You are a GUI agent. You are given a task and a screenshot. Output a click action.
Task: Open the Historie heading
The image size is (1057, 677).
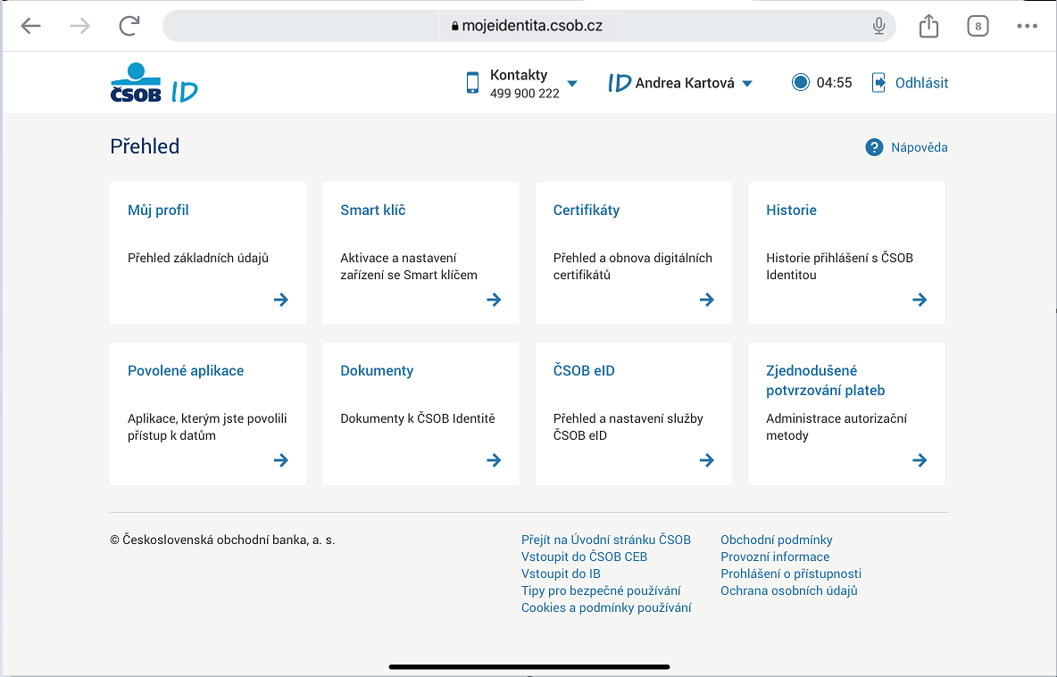(791, 211)
